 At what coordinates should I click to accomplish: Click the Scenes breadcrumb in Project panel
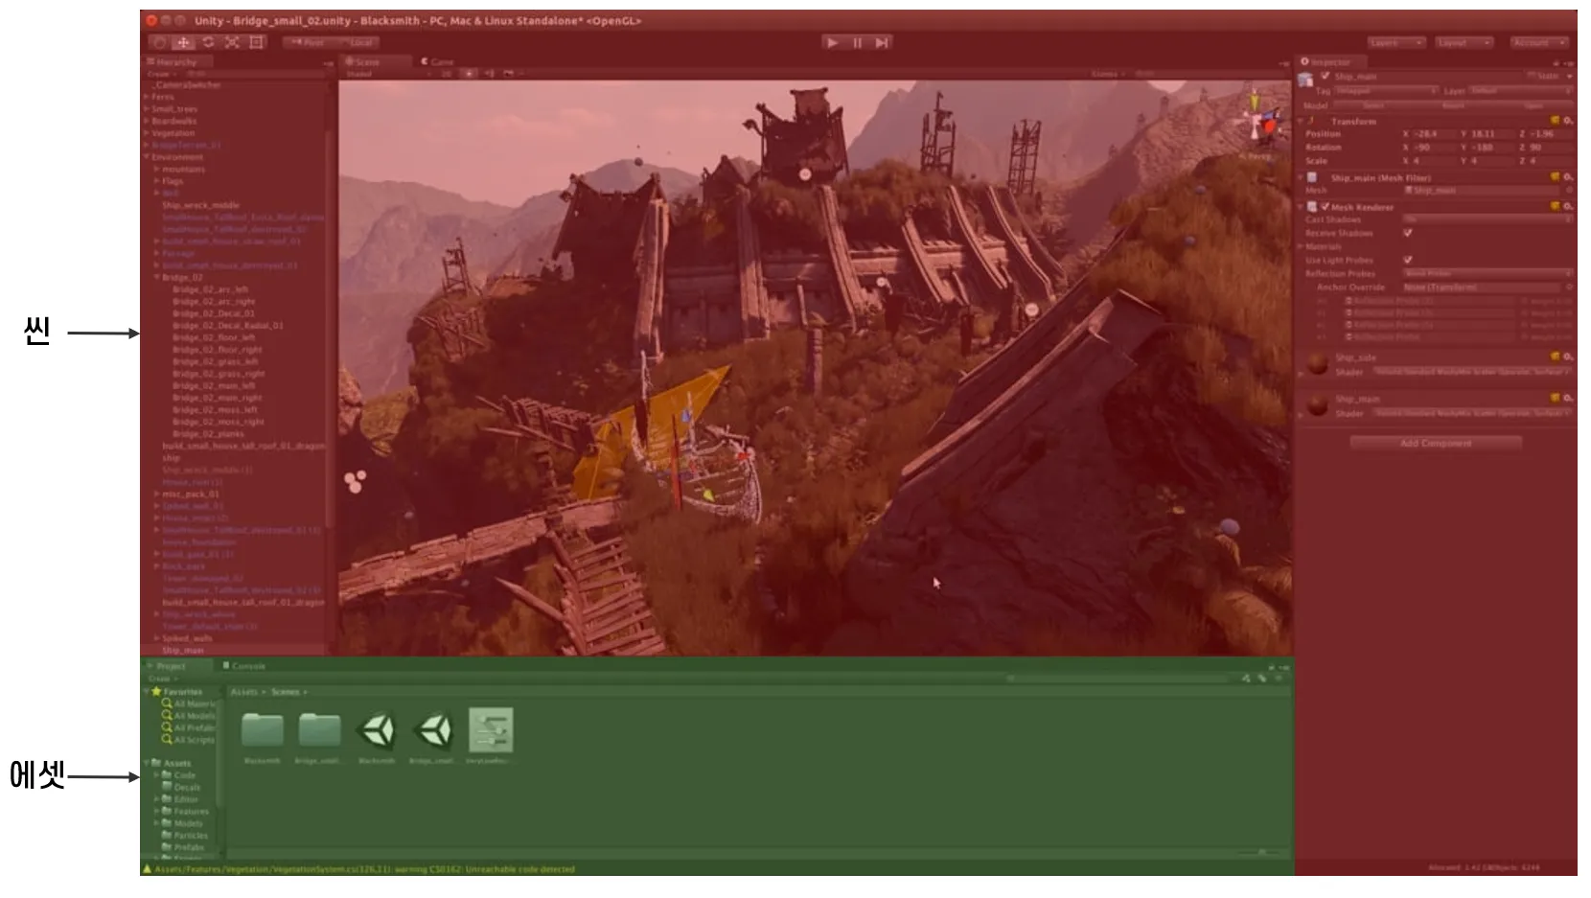(x=286, y=692)
